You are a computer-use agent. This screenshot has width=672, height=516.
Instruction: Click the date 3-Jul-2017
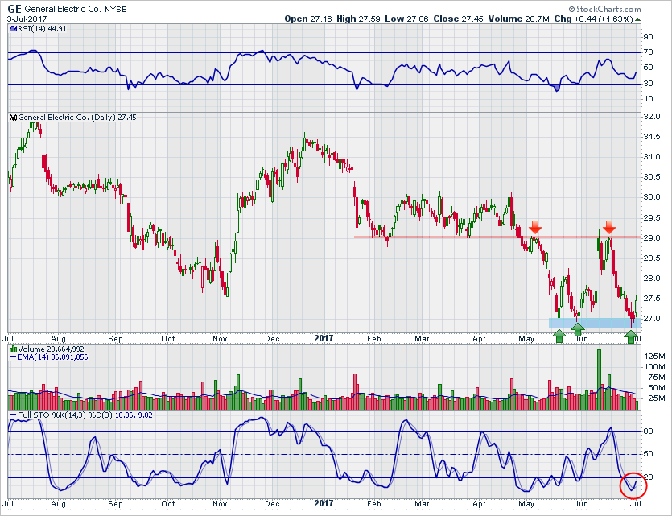[27, 19]
